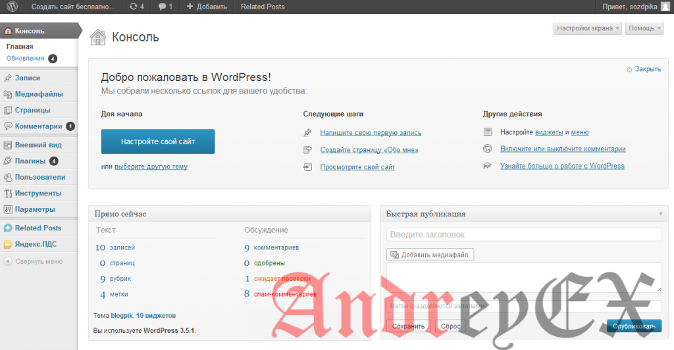Click the plus icon beside Добавить

(x=190, y=7)
